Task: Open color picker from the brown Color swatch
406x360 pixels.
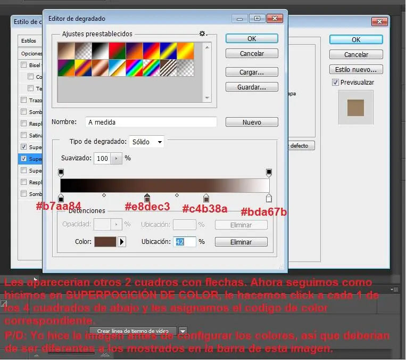Action: click(x=105, y=242)
